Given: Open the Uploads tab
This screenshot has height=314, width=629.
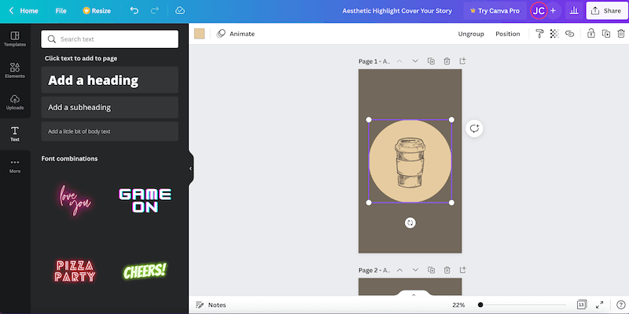Looking at the screenshot, I should (15, 102).
